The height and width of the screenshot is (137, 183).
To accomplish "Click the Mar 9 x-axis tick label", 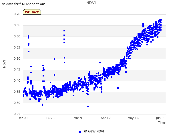I will [78, 118].
